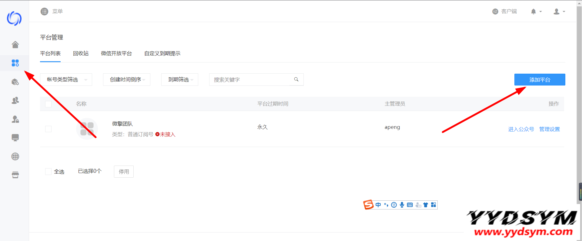Screen dimensions: 582x241
Task: Tick the 微擎团队 row checkbox
Action: 48,129
